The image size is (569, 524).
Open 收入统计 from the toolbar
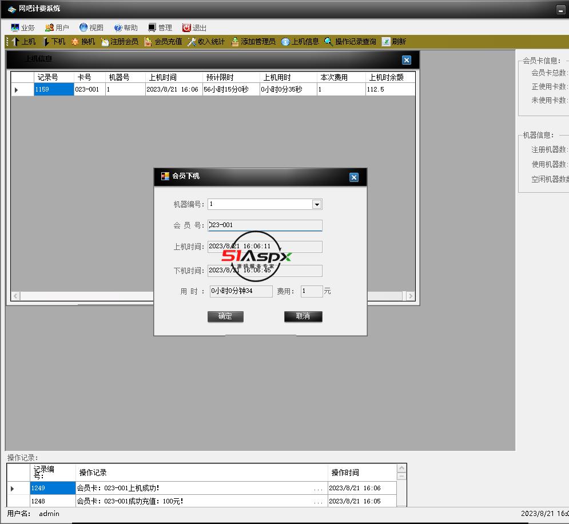(x=206, y=42)
